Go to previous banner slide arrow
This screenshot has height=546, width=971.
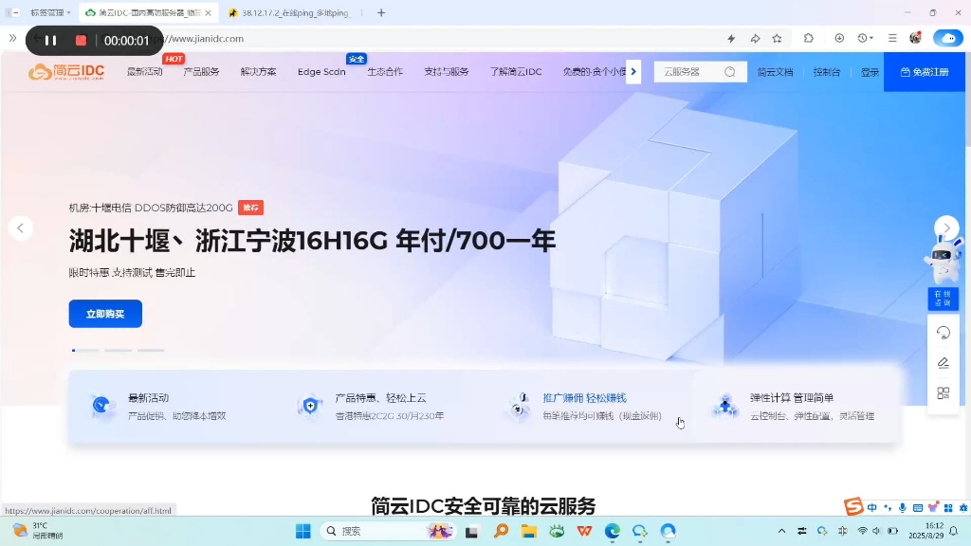(21, 227)
